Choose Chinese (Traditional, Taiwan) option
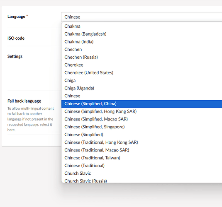The image size is (222, 207). tap(141, 158)
